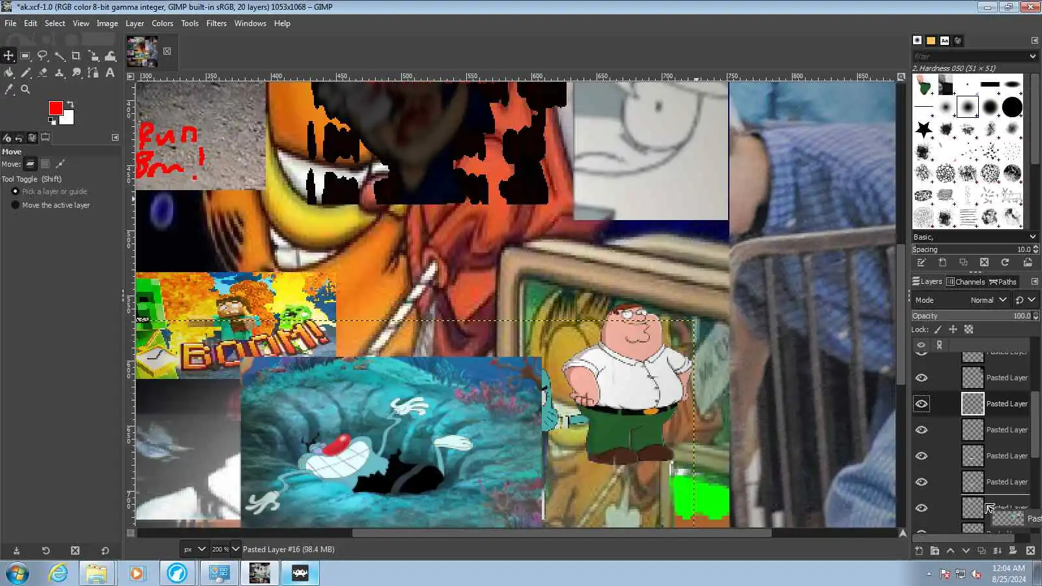Open the brushes dock configuration menu
The height and width of the screenshot is (586, 1042).
(1034, 40)
